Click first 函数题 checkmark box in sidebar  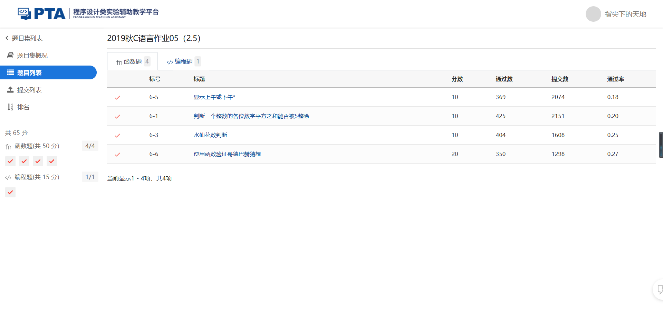(10, 161)
